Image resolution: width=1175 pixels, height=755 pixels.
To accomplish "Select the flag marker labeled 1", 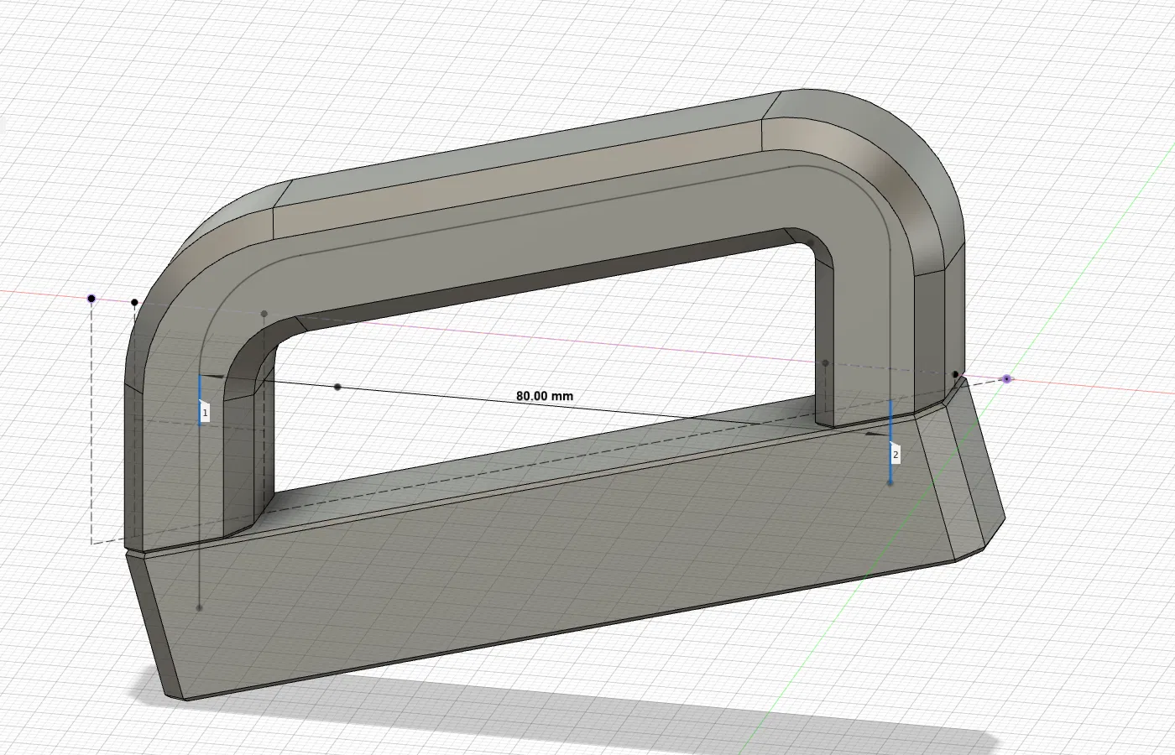I will tap(205, 413).
